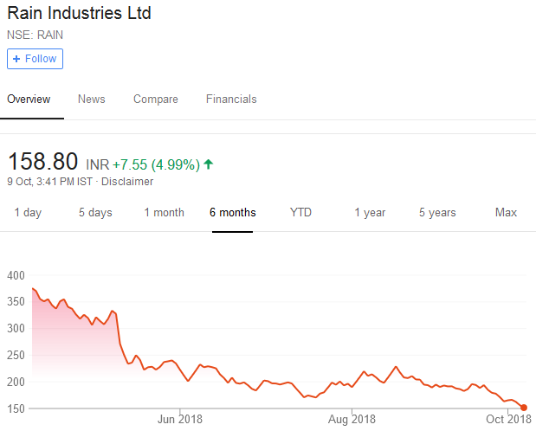Select the 6 months range
The image size is (536, 431).
pos(233,213)
